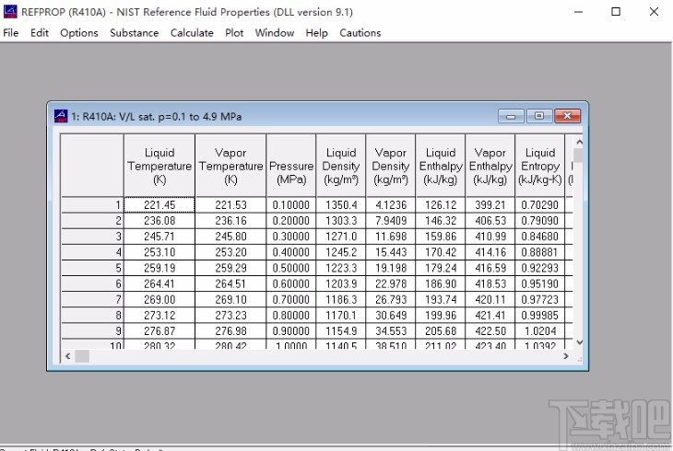This screenshot has height=451, width=673.
Task: Select the Pressure (MPa) column header
Action: coord(291,166)
